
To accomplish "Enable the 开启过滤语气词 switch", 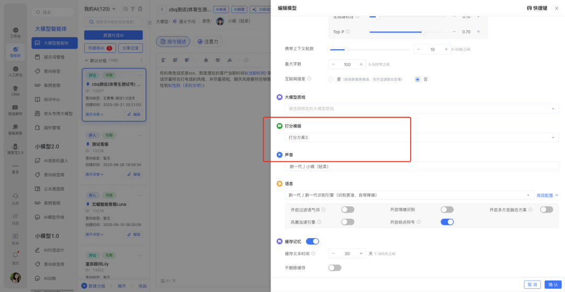I will tap(347, 209).
